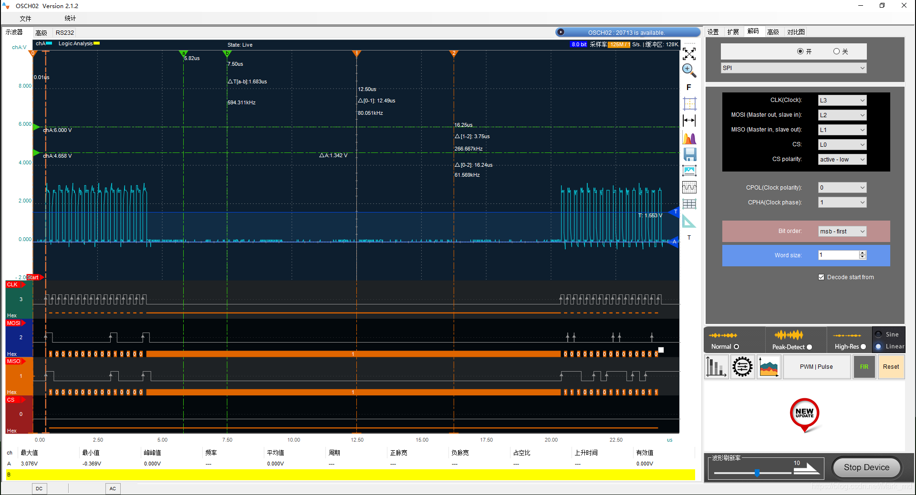The width and height of the screenshot is (916, 495).
Task: Click the Stop Device button
Action: coord(866,467)
